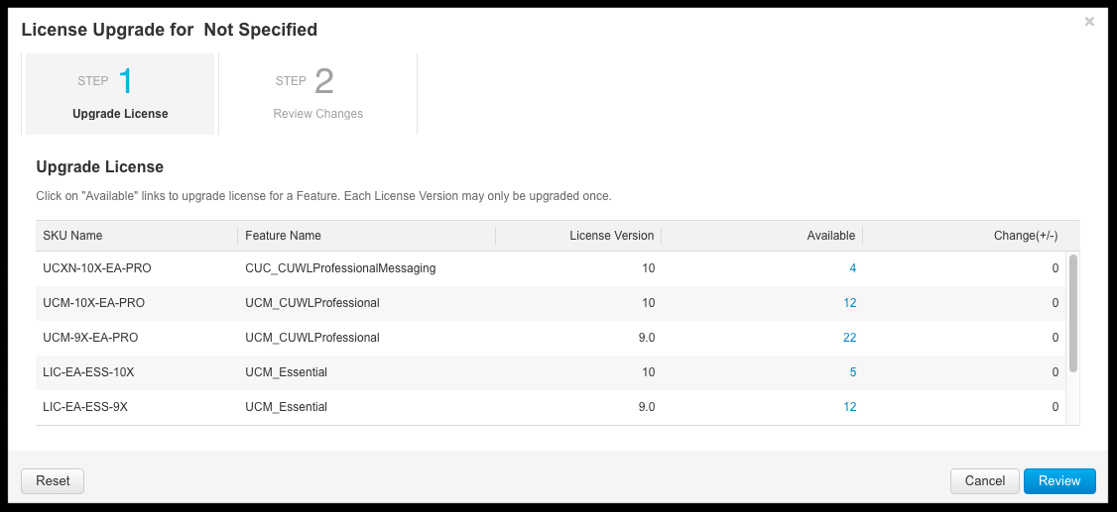This screenshot has width=1117, height=512.
Task: Click the license table vertical scrollbar
Action: 1072,313
